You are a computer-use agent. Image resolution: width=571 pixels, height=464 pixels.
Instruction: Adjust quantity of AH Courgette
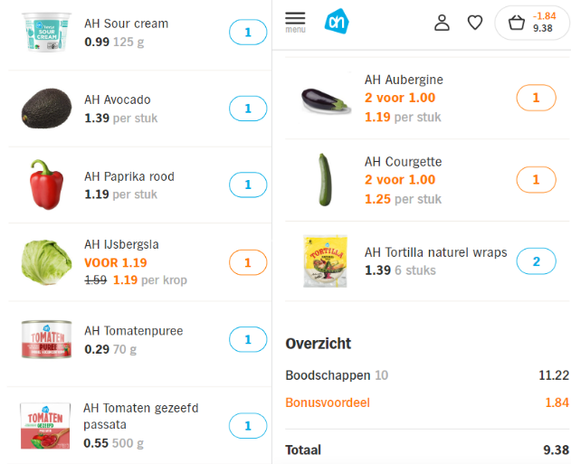536,179
